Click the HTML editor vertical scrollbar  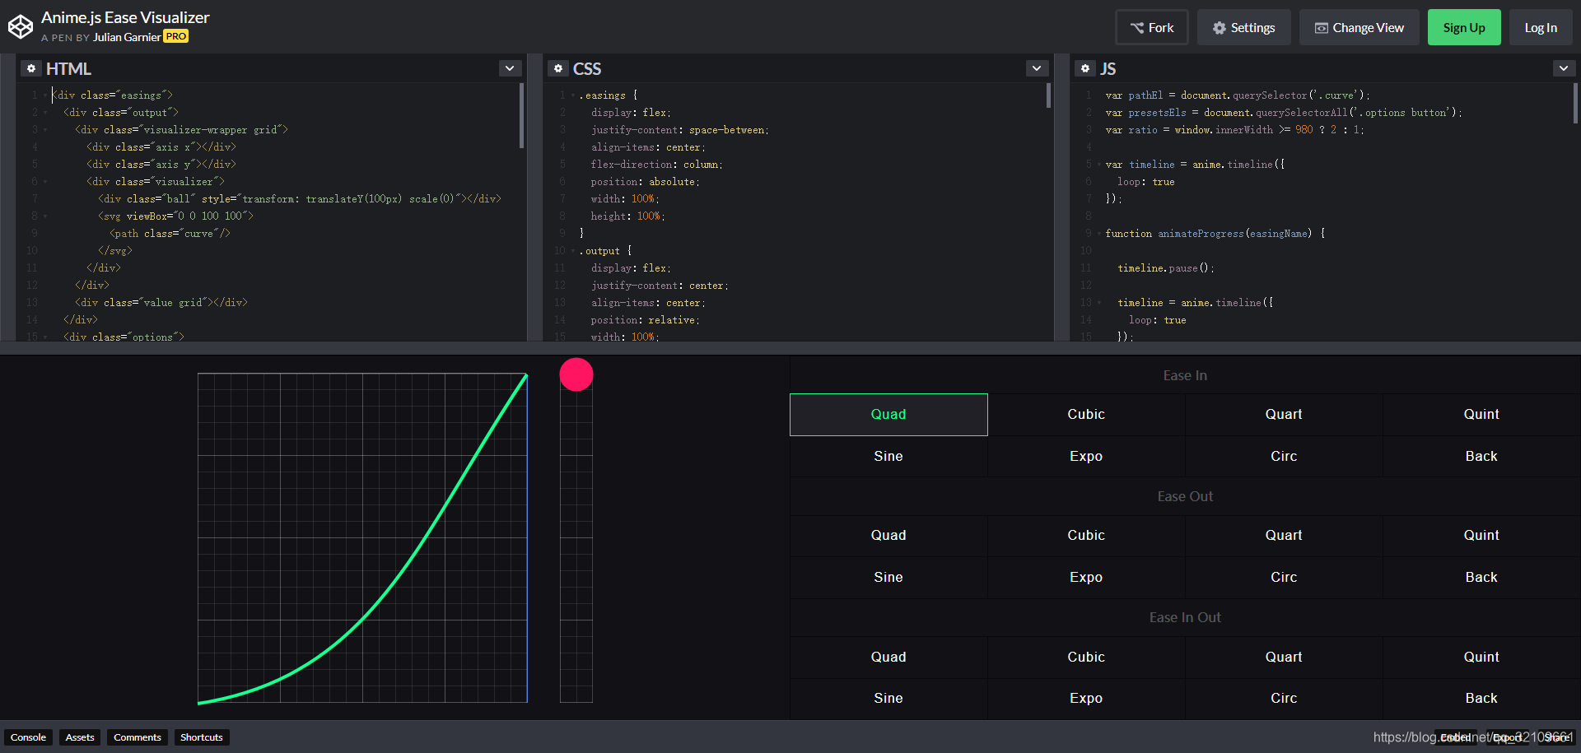coord(521,115)
